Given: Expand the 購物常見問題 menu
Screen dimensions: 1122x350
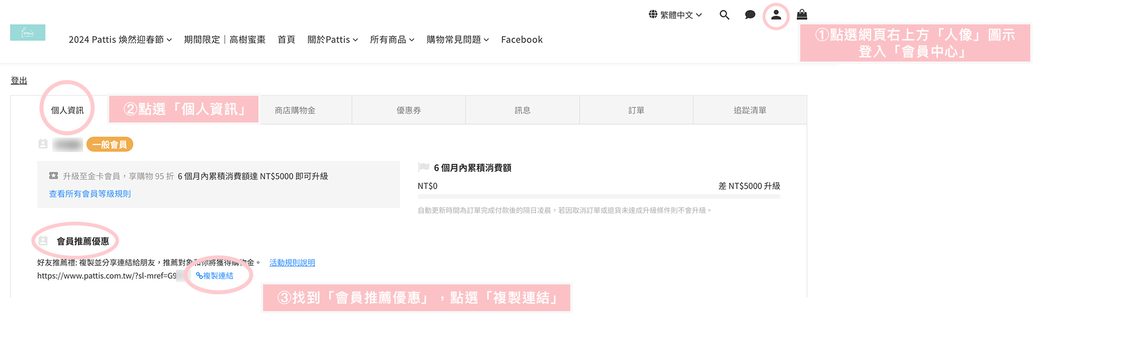Looking at the screenshot, I should tap(458, 39).
